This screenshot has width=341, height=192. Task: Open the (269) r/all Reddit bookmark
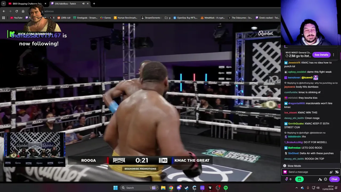64,18
